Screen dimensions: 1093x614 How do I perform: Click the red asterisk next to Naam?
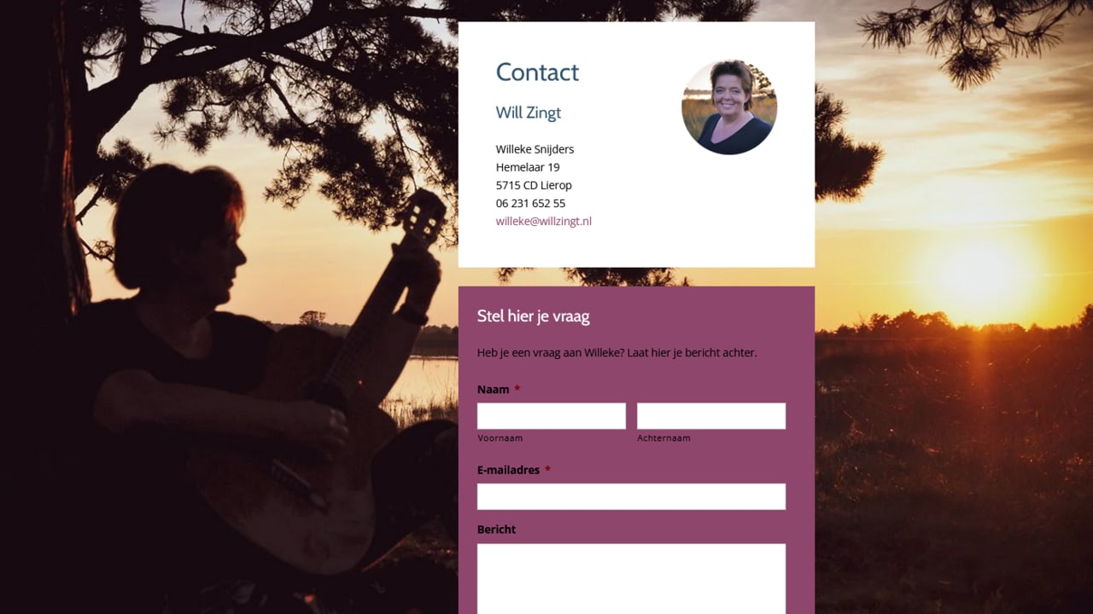[517, 389]
